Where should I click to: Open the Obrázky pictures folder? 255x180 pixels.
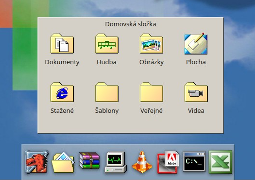152,43
